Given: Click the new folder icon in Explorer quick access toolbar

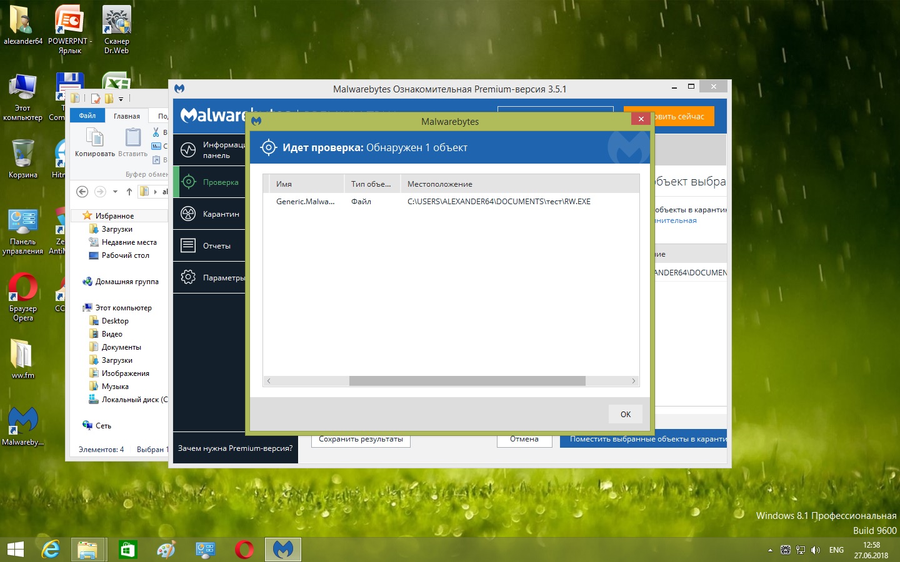Looking at the screenshot, I should [x=109, y=98].
